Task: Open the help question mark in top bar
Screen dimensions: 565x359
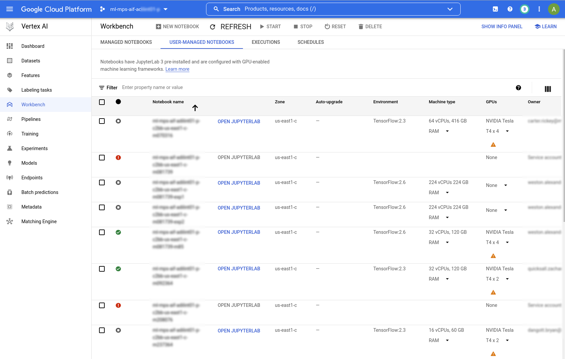Action: [x=510, y=9]
